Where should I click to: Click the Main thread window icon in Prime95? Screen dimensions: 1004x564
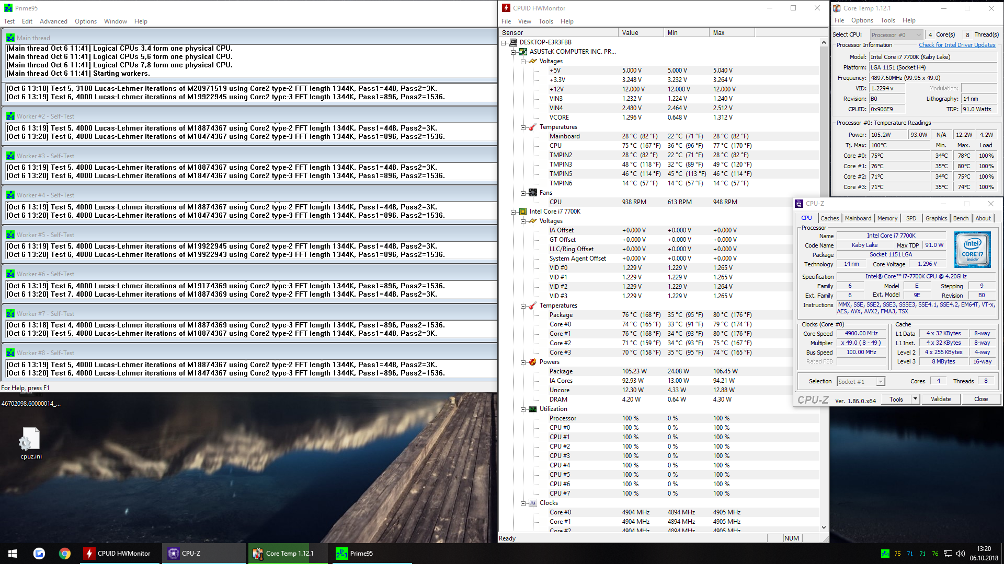(10, 38)
